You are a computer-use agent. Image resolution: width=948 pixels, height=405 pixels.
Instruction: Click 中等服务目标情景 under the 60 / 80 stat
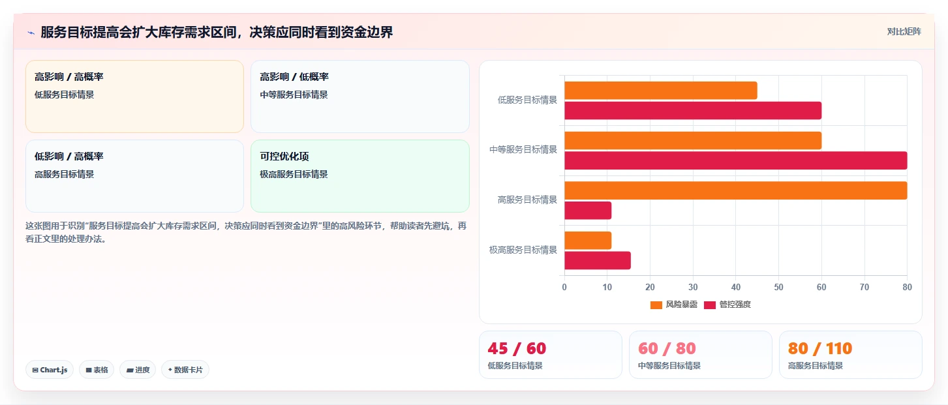(x=669, y=366)
